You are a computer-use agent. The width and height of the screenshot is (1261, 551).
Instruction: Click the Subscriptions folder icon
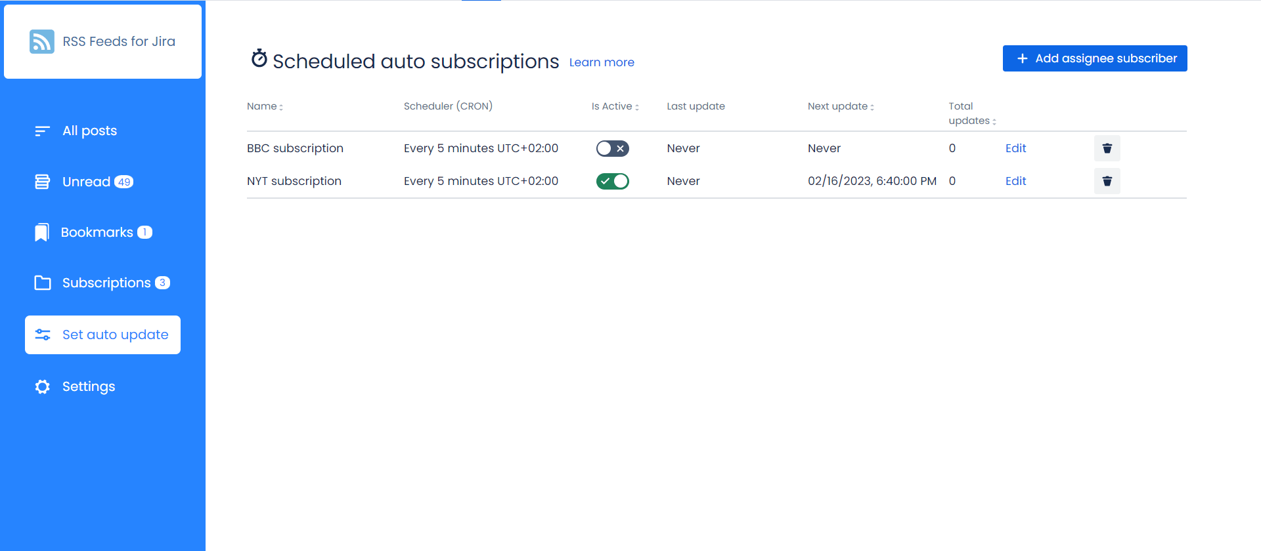click(43, 283)
